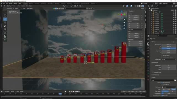Collapse the Frame Range panel
This screenshot has height=99, width=177.
[x=155, y=63]
